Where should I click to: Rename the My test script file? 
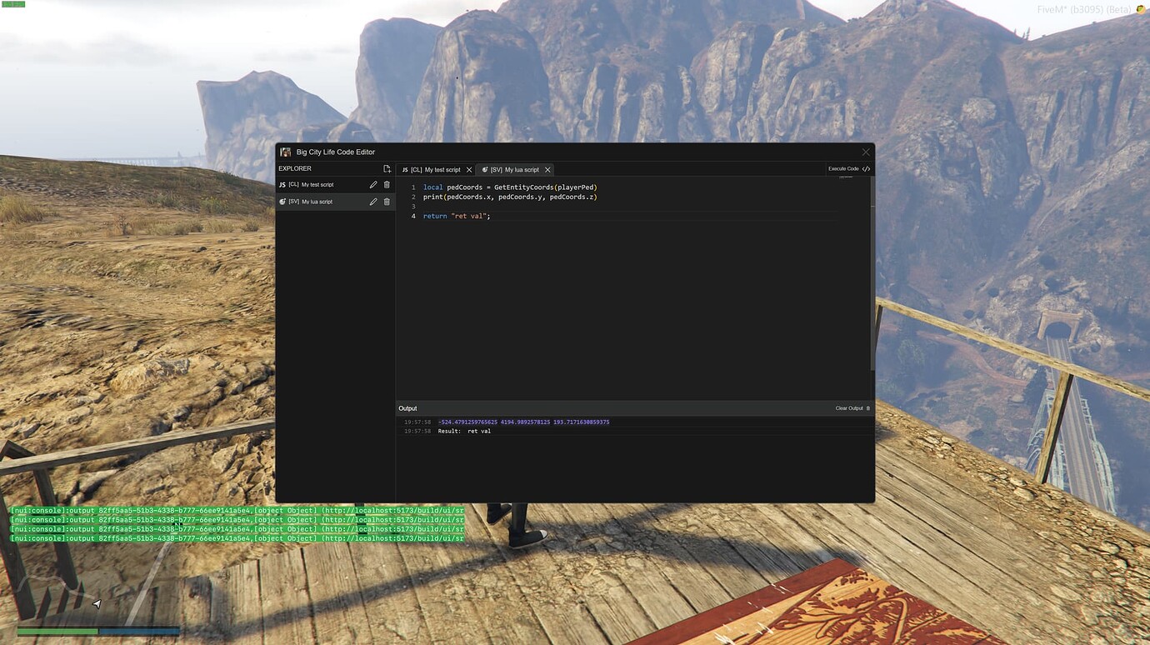click(373, 185)
